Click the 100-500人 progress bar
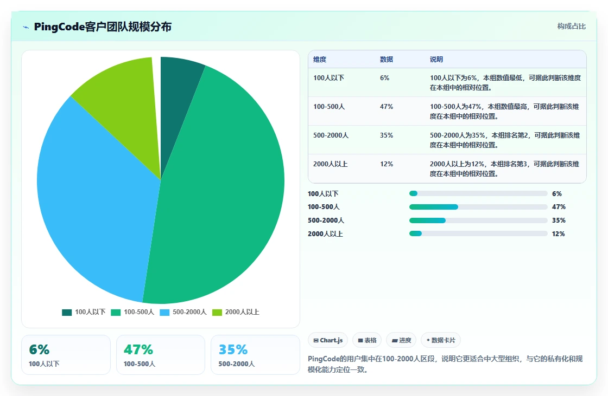The height and width of the screenshot is (396, 608). [478, 207]
